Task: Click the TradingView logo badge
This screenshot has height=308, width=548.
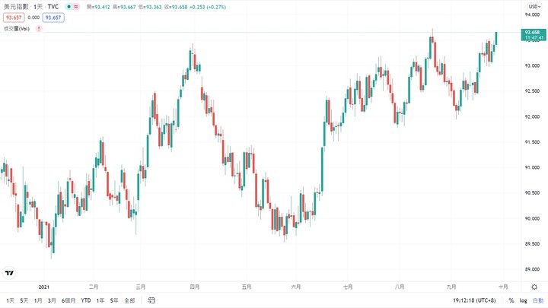Action: coord(9,273)
